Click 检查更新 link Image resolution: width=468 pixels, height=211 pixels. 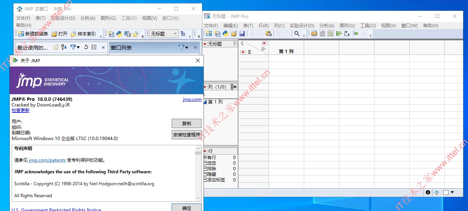pos(21,111)
